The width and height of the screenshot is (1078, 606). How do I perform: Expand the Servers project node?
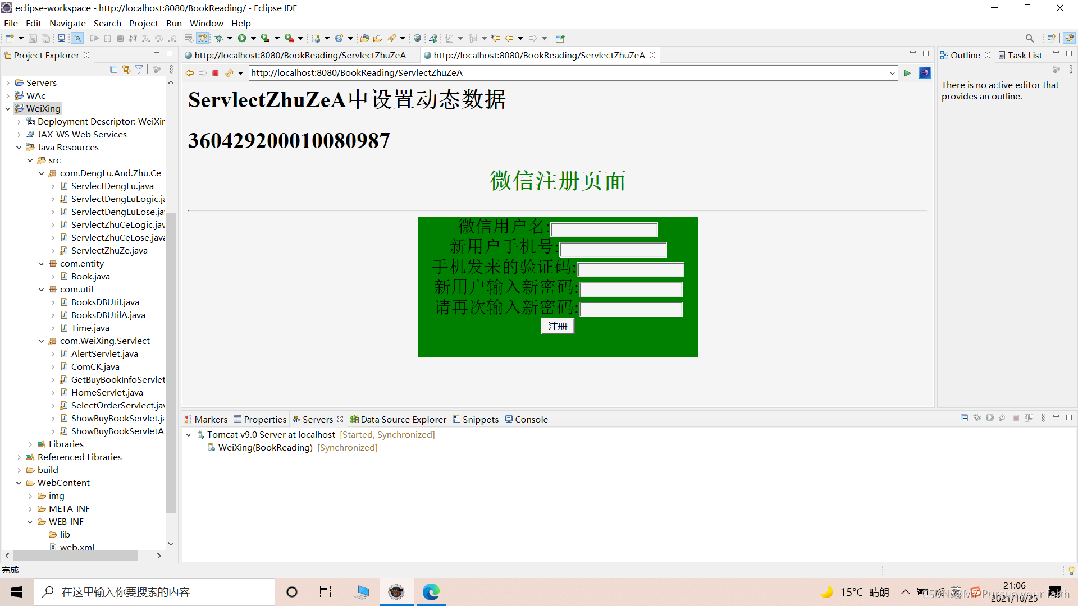(7, 83)
